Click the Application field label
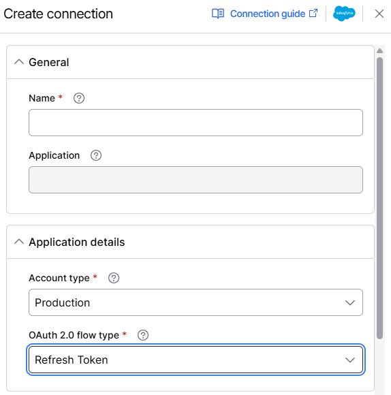The image size is (391, 395). [54, 156]
